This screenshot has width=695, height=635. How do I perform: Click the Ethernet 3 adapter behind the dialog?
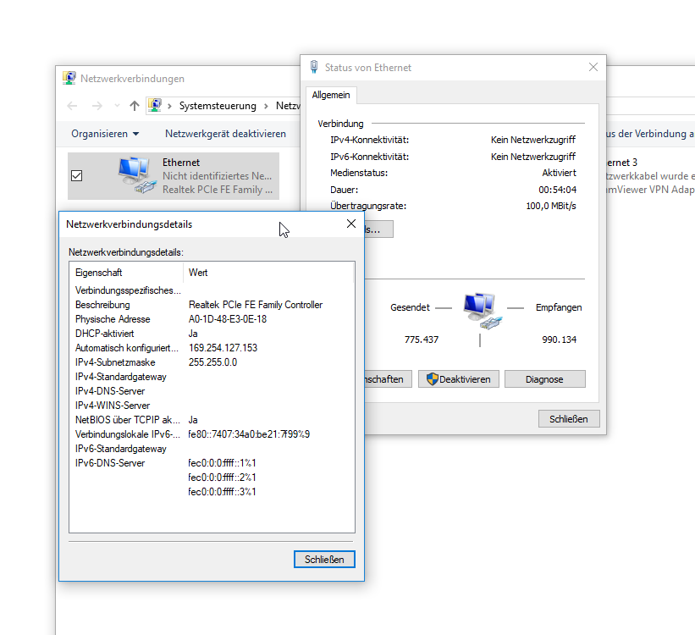pos(651,175)
